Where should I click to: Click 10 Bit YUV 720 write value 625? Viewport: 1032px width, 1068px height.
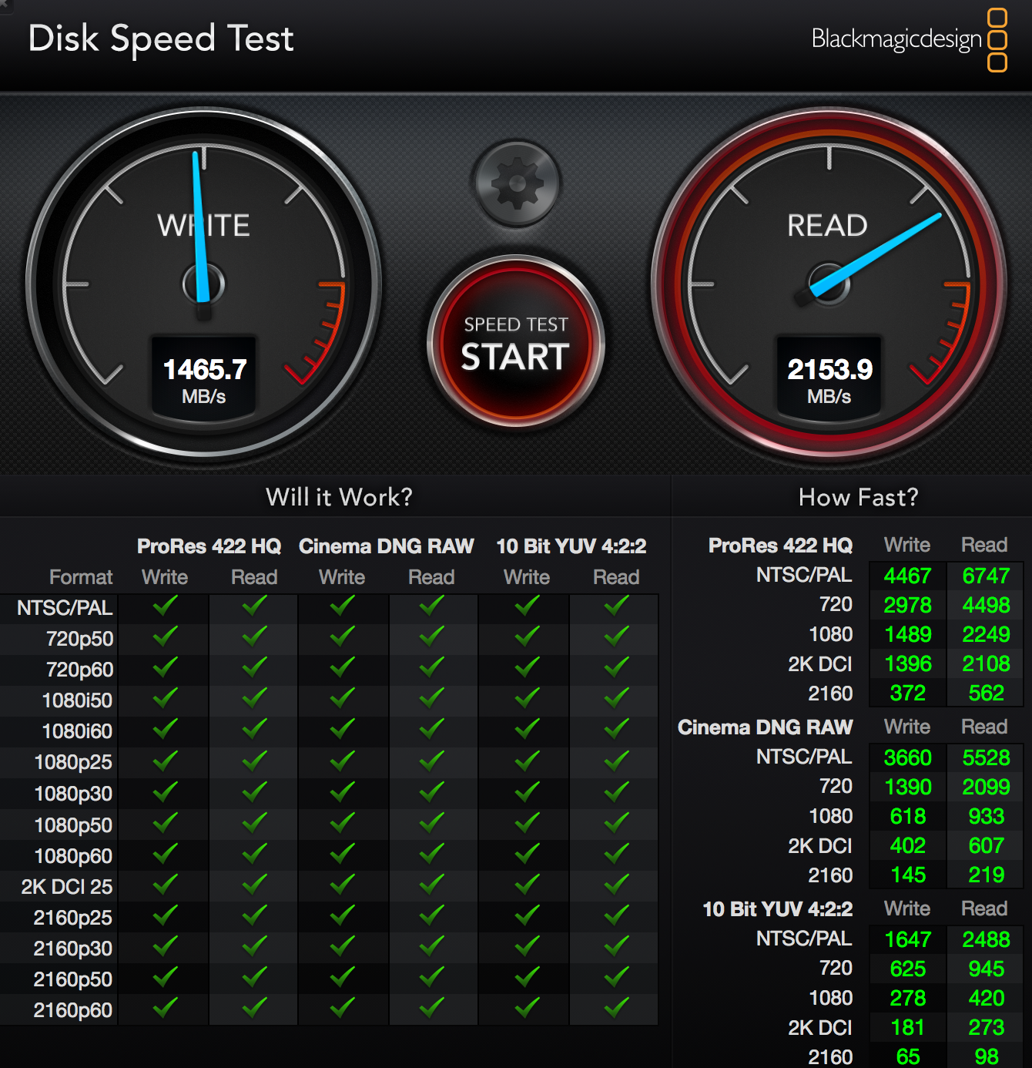coord(907,969)
